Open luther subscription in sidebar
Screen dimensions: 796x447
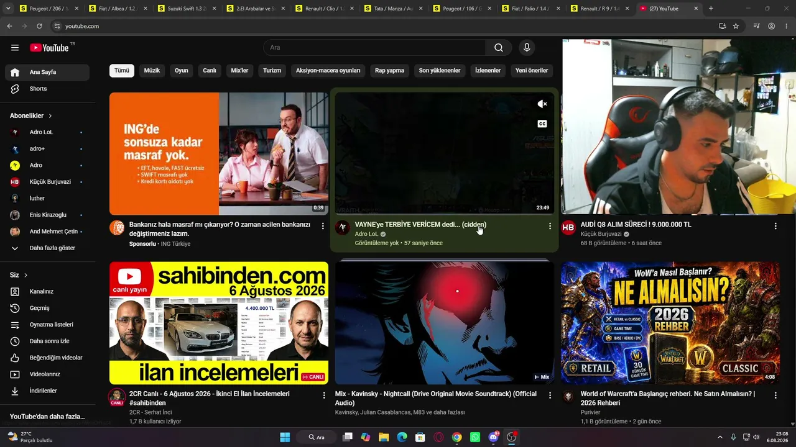pos(47,199)
